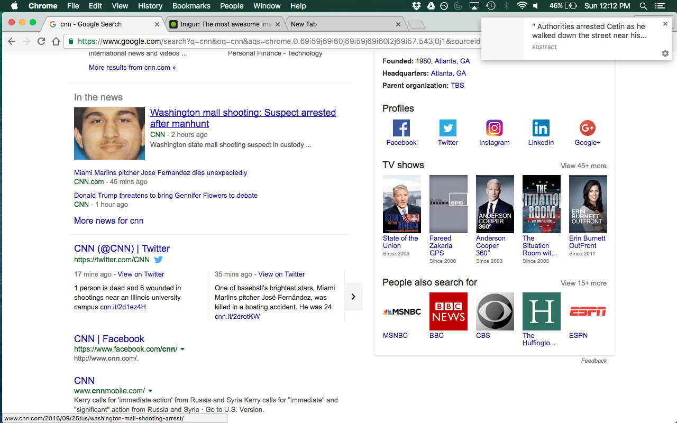Focus the address bar URL field
This screenshot has width=677, height=423.
click(279, 41)
